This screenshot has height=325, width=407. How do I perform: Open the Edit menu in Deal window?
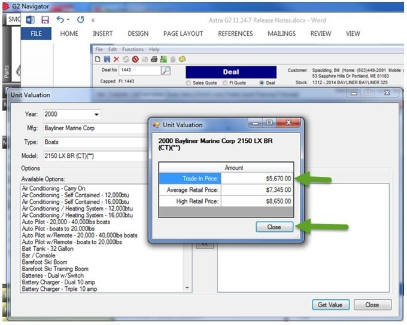pyautogui.click(x=113, y=49)
